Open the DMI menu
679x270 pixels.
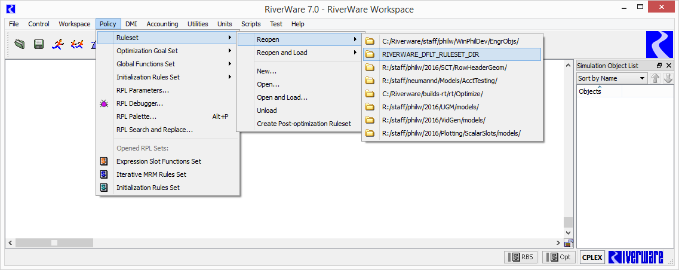click(131, 24)
